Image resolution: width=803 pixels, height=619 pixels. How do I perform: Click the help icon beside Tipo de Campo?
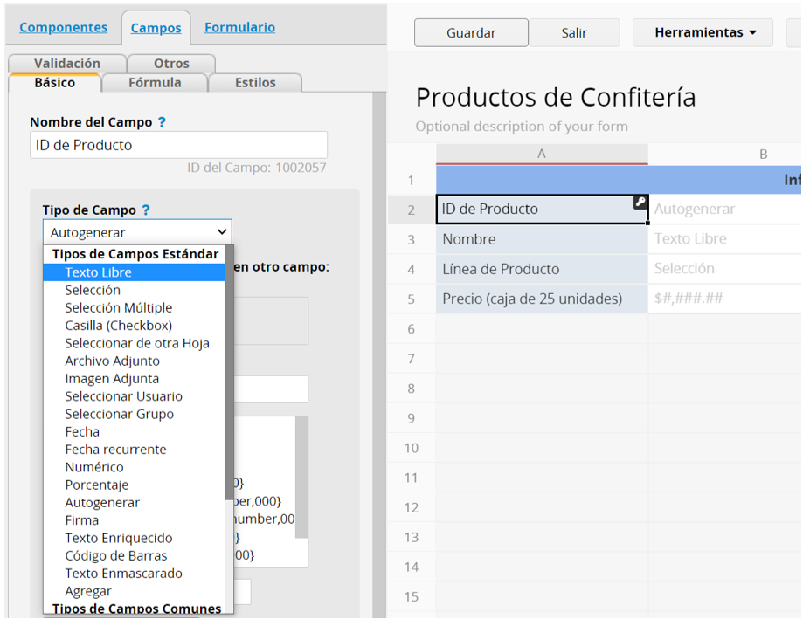[x=146, y=210]
